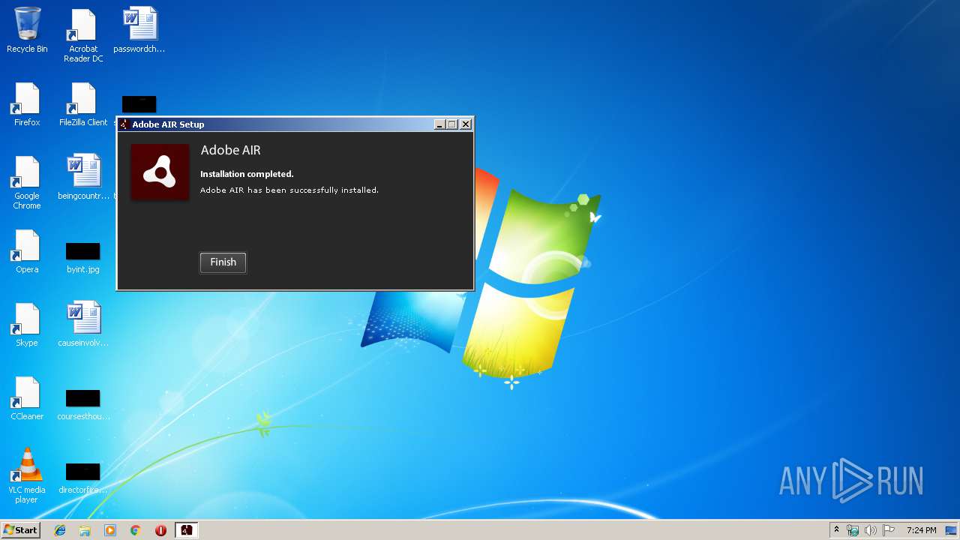Screen dimensions: 960x540
Task: Click the Adobe AIR logo in installer
Action: 160,172
